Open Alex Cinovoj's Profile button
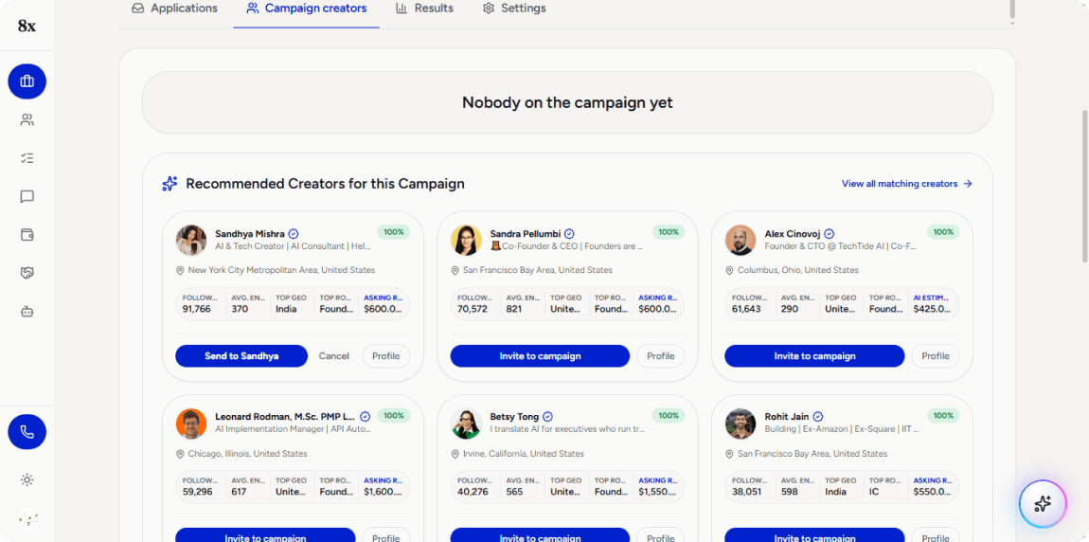Screen dimensions: 1089x542 [x=936, y=355]
